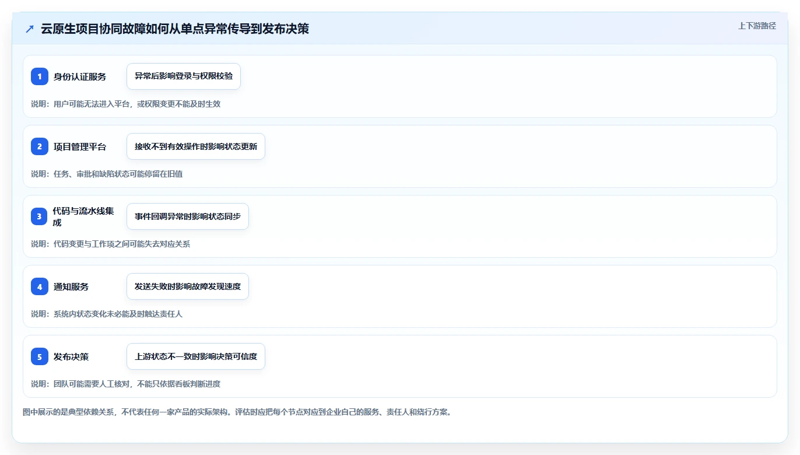Click the 接收不到有效操作时影响状态更新 chip
Screen dimensions: 800x455
click(x=196, y=146)
